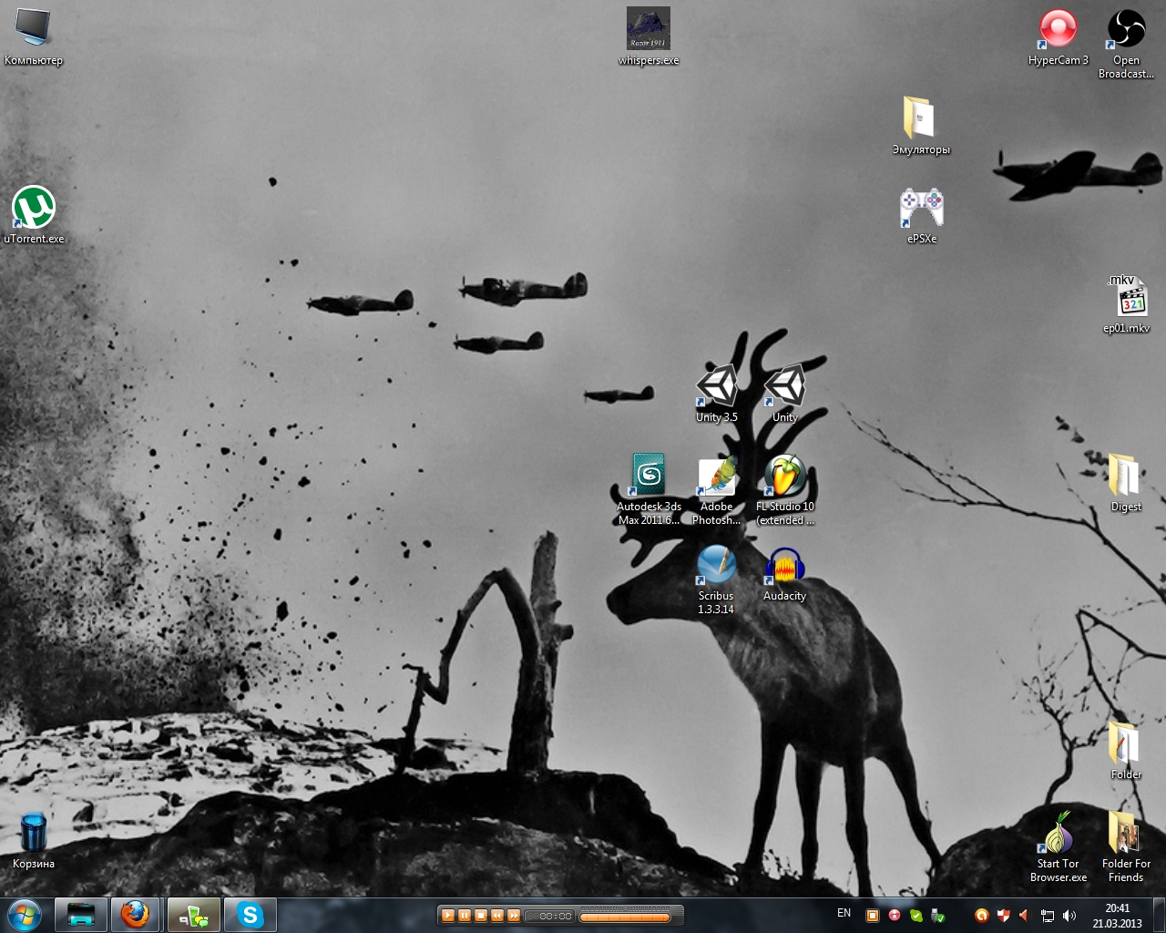Open the Windows Start menu
This screenshot has height=933, width=1166.
24,915
